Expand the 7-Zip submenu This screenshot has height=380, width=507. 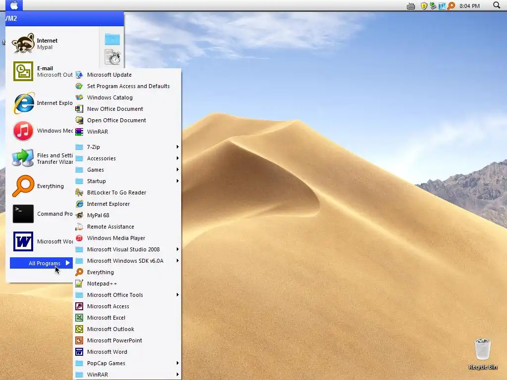[127, 147]
